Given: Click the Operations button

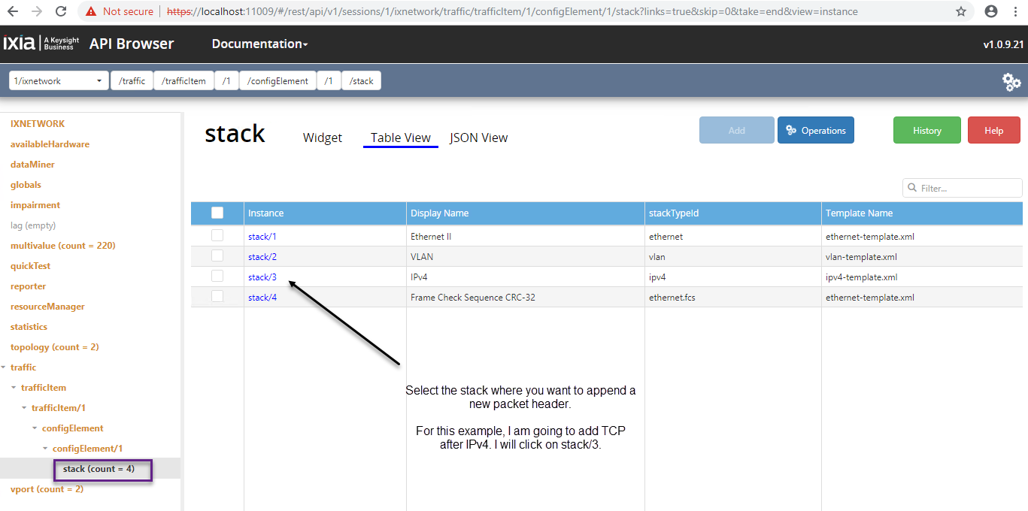Looking at the screenshot, I should [x=815, y=131].
